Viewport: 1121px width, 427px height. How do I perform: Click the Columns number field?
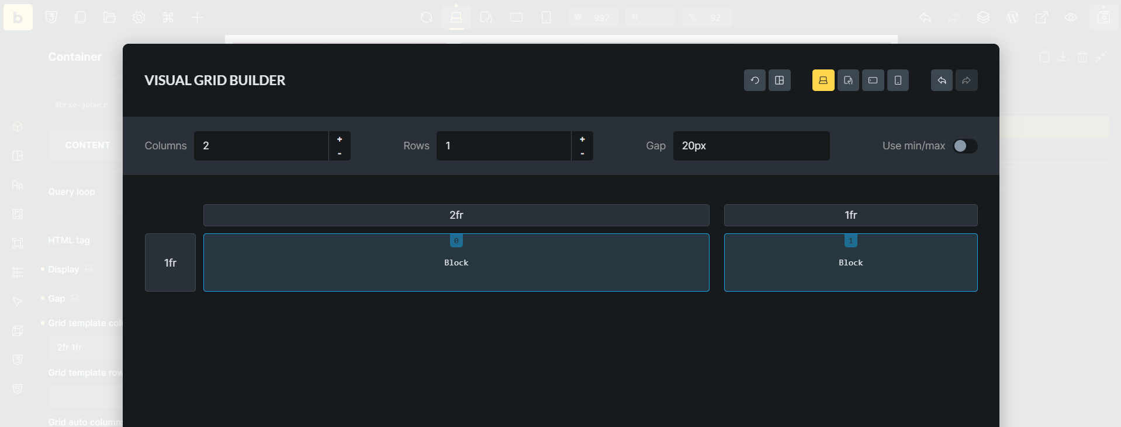coord(261,146)
